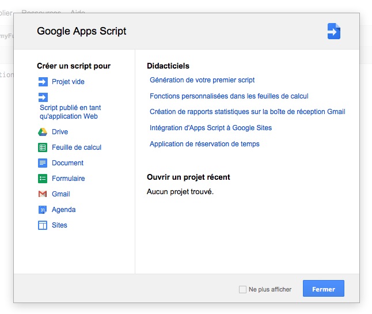Click the Google Drive icon
This screenshot has height=314, width=372.
(x=43, y=132)
